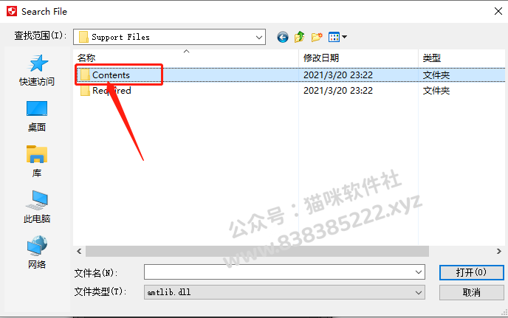Open 网络 network location
This screenshot has width=508, height=318.
37,252
